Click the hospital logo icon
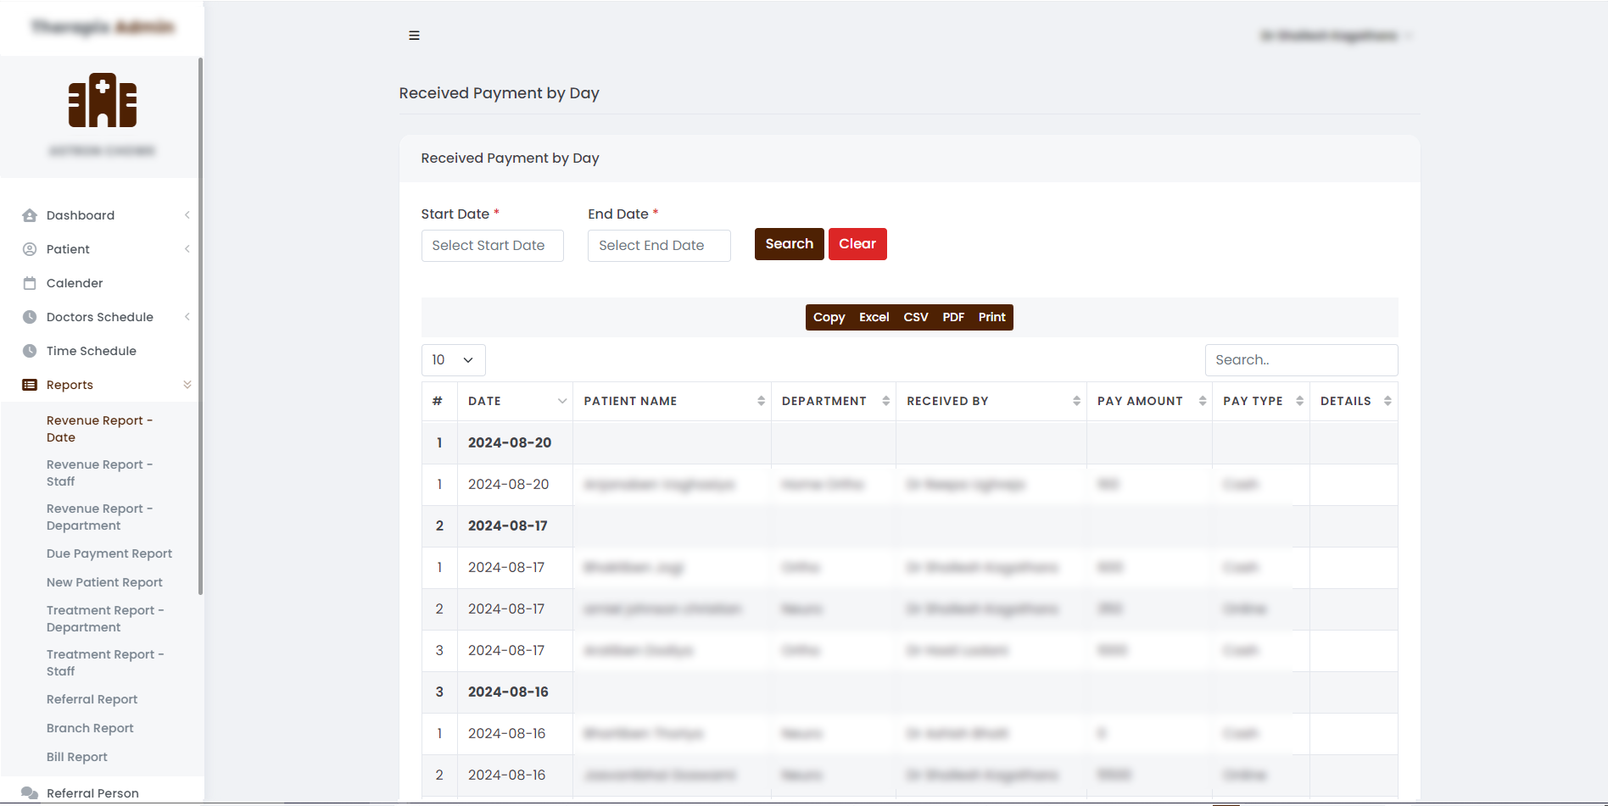This screenshot has height=806, width=1608. [x=103, y=100]
